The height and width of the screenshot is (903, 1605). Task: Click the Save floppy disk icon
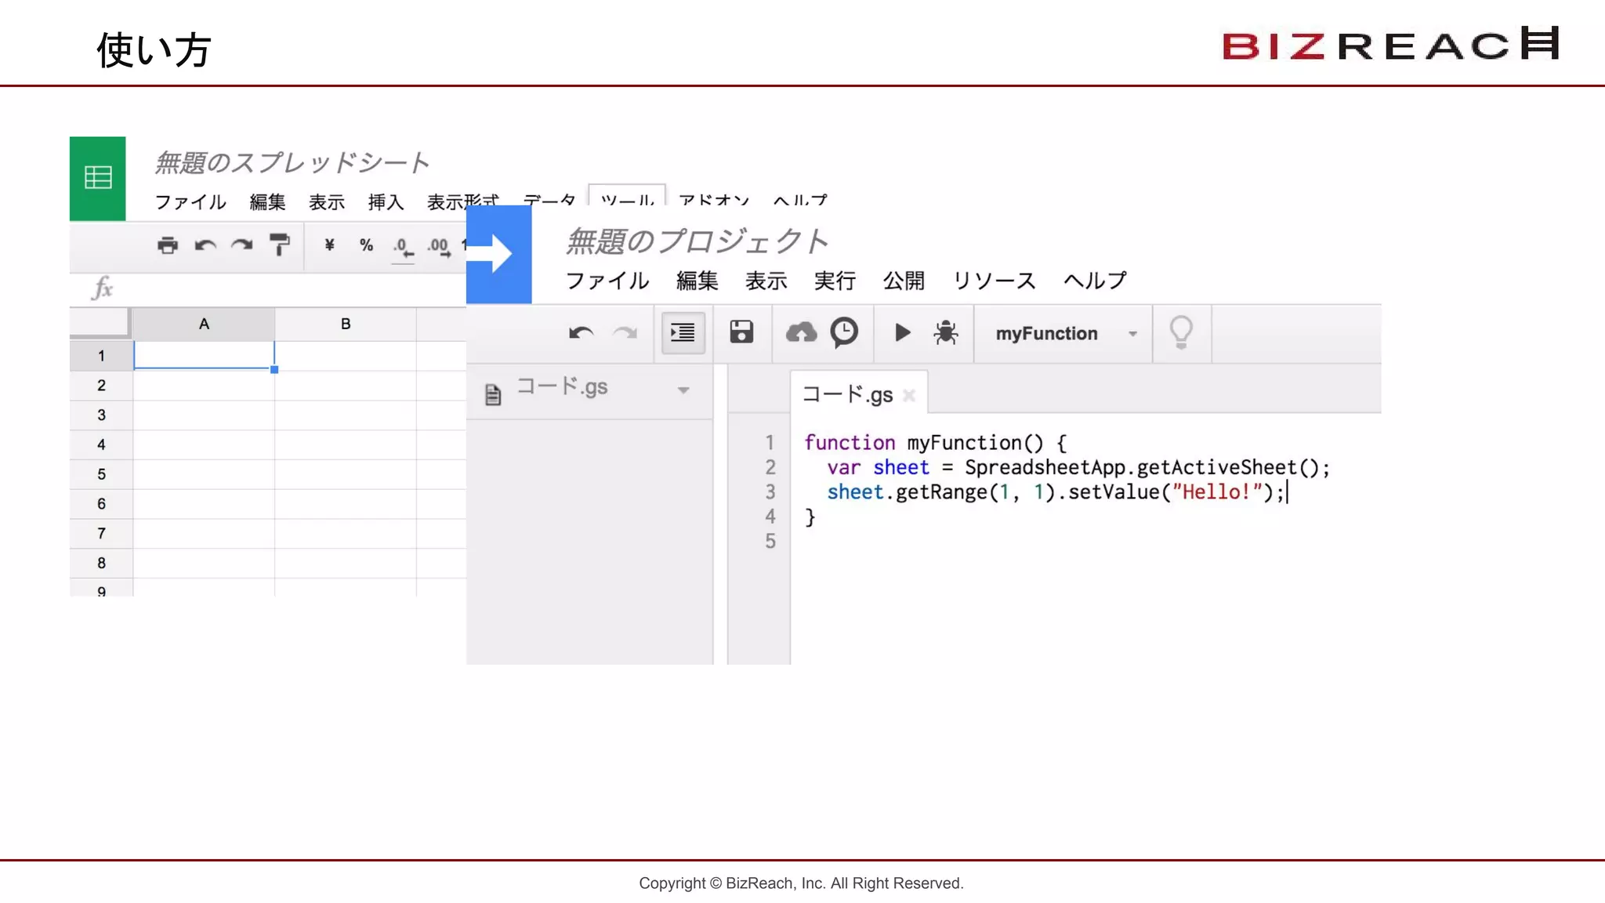(741, 332)
